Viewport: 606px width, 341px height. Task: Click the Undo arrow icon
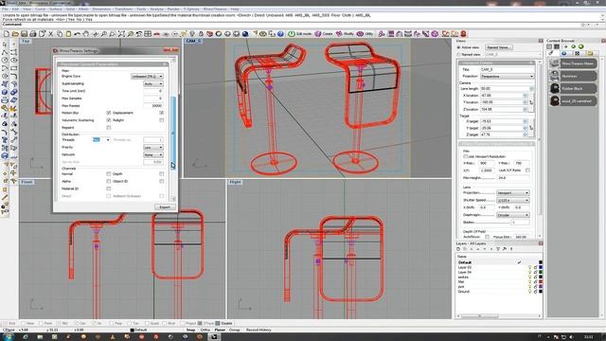tap(78, 34)
